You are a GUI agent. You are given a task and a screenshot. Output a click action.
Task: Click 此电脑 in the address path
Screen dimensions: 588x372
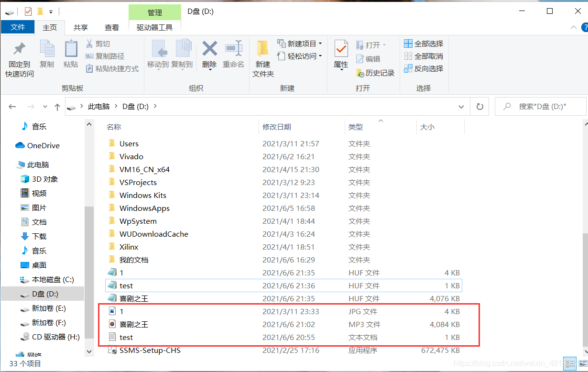98,107
